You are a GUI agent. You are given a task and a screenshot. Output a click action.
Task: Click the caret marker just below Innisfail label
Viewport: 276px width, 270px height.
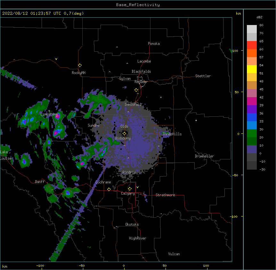[x=128, y=112]
